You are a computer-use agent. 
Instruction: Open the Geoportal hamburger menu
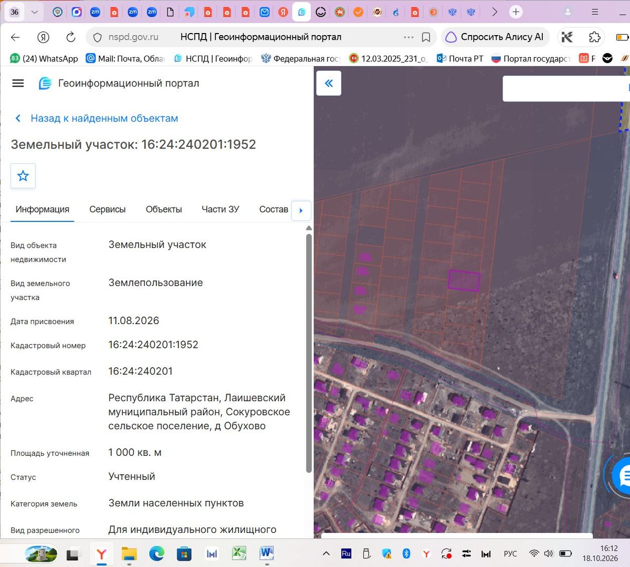pos(18,83)
